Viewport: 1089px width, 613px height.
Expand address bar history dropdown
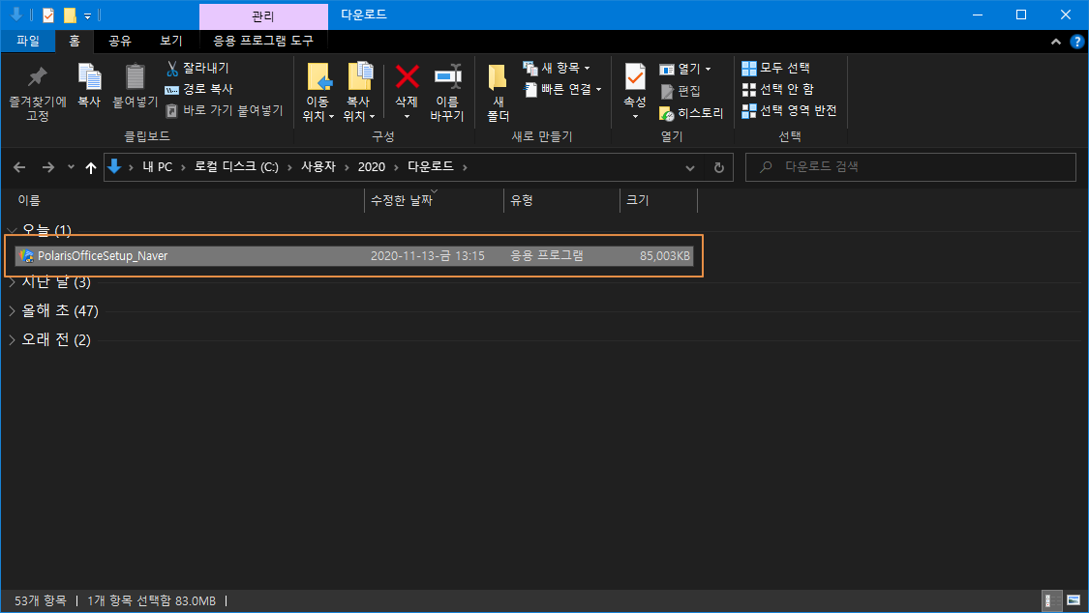coord(689,168)
